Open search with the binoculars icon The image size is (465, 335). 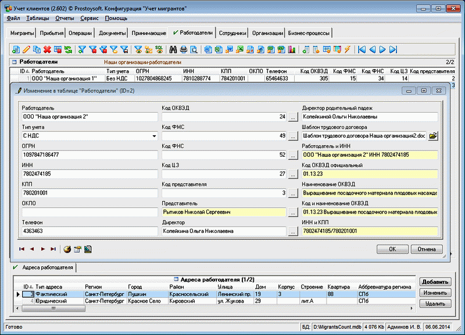point(172,50)
